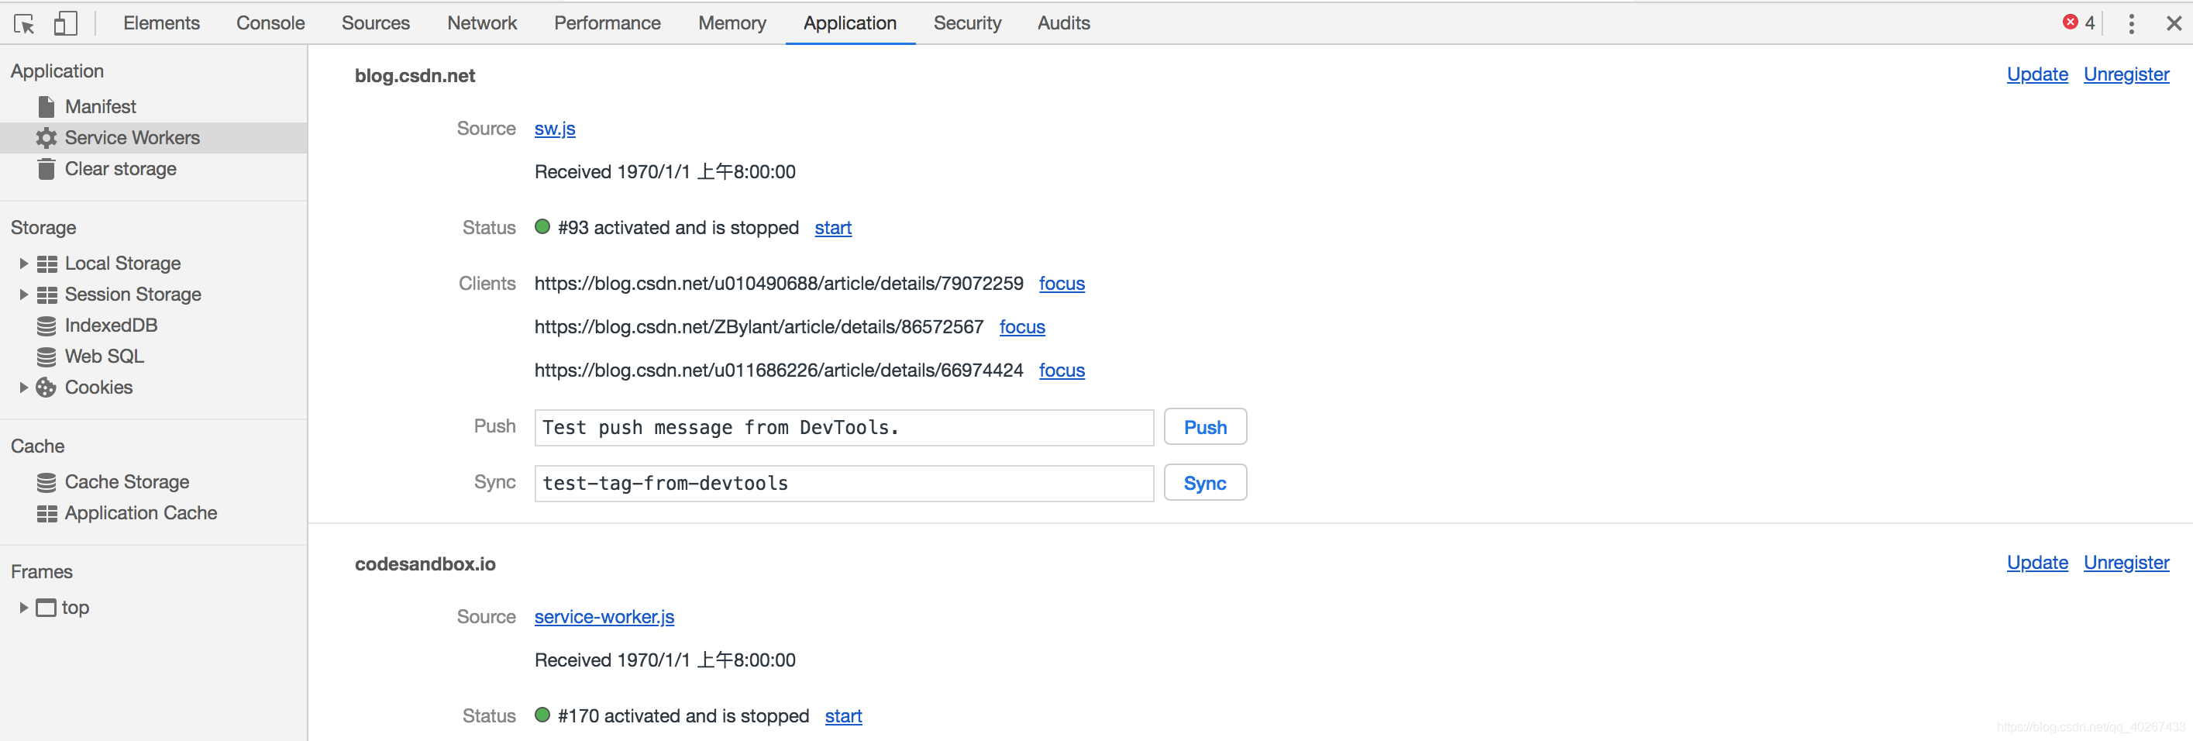Expand the top frame node
Viewport: 2193px width, 741px height.
click(24, 608)
